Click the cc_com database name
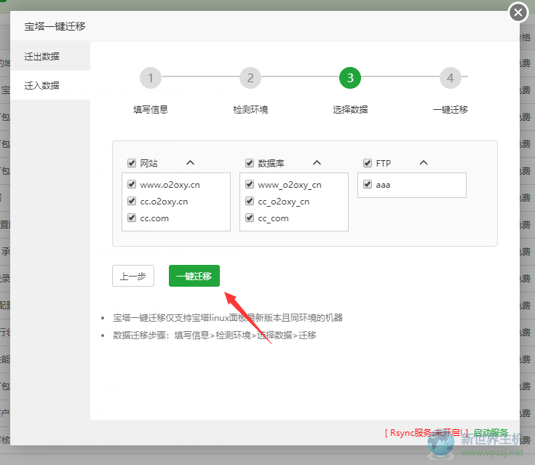535x465 pixels. click(x=273, y=218)
